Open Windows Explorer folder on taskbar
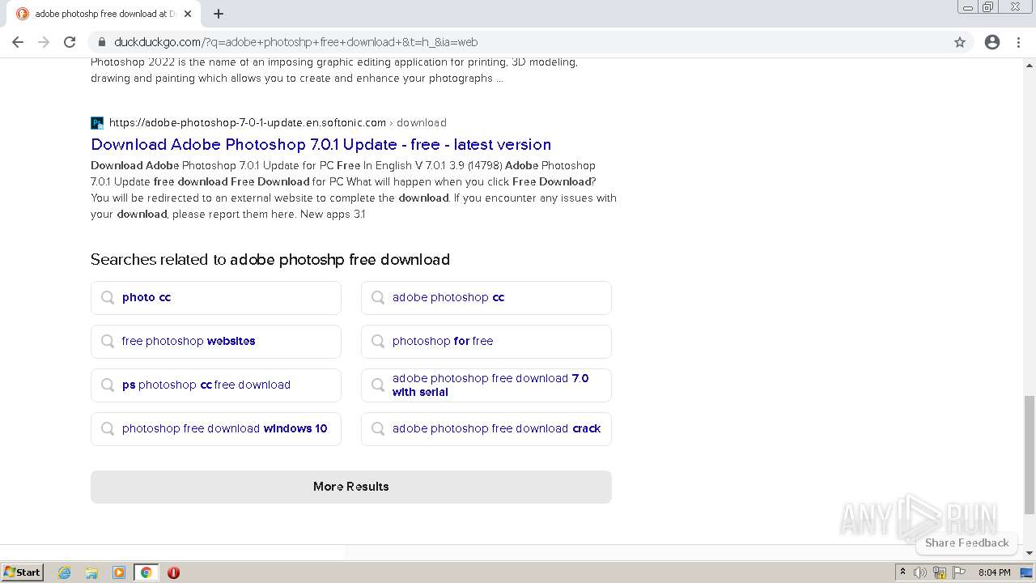 pyautogui.click(x=91, y=572)
